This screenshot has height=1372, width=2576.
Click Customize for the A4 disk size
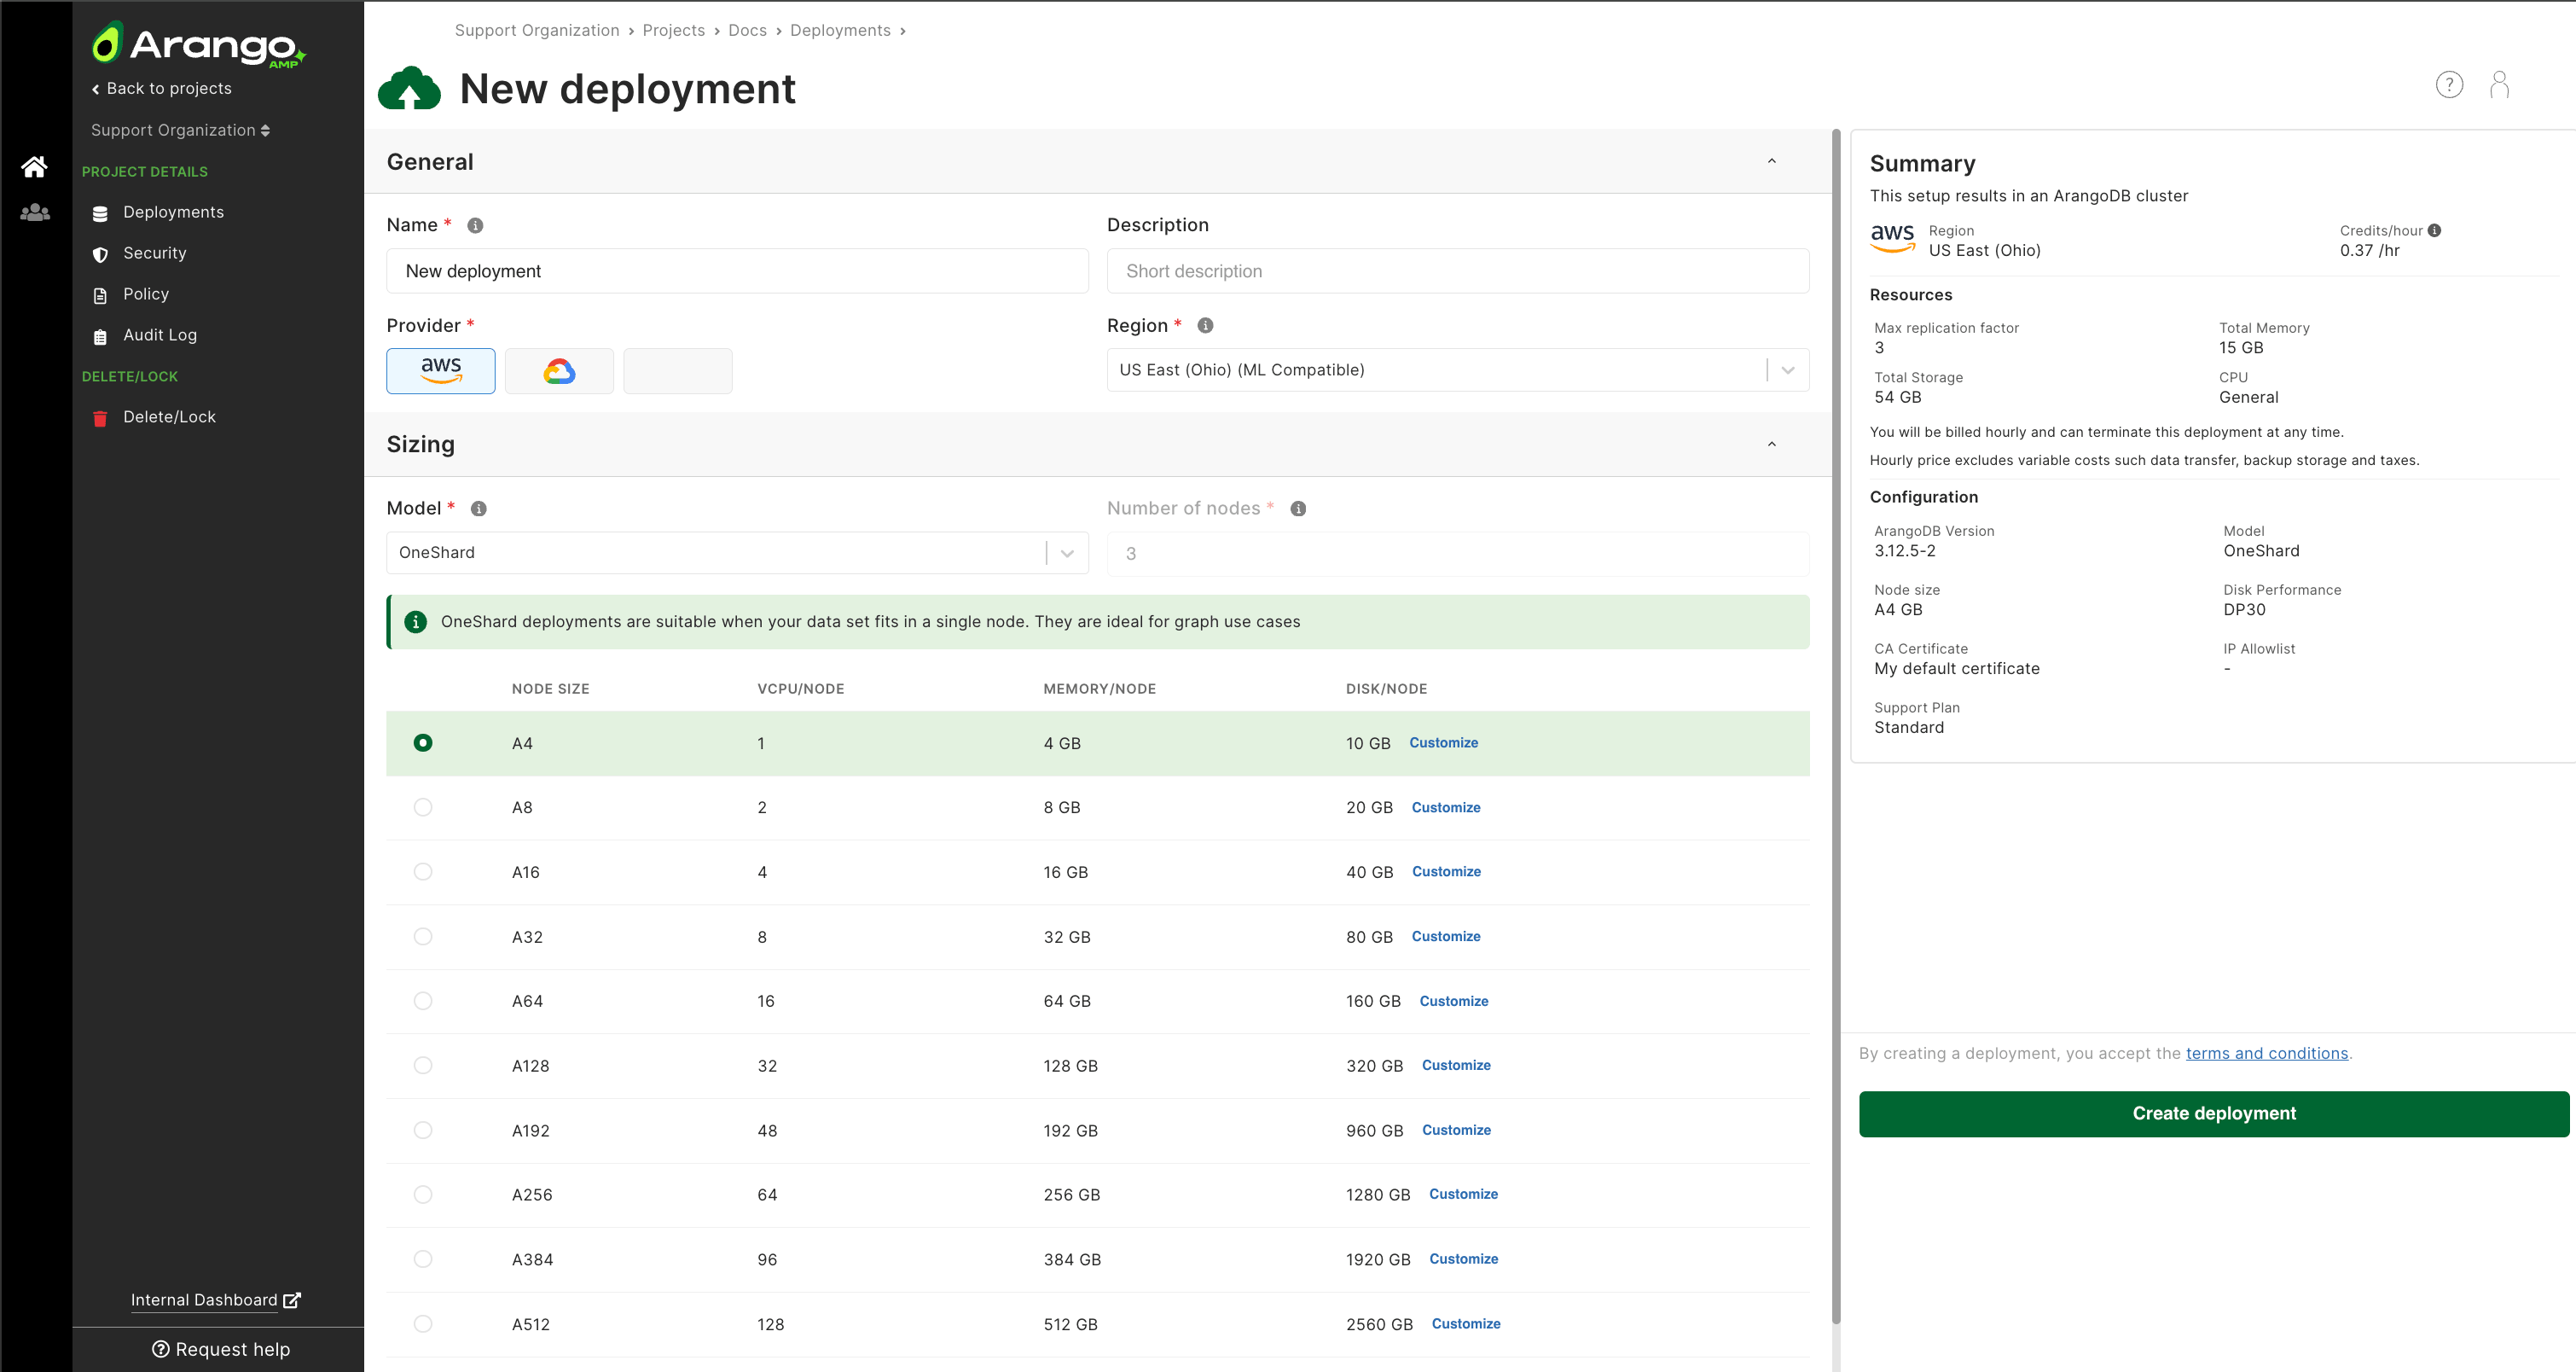tap(1444, 743)
